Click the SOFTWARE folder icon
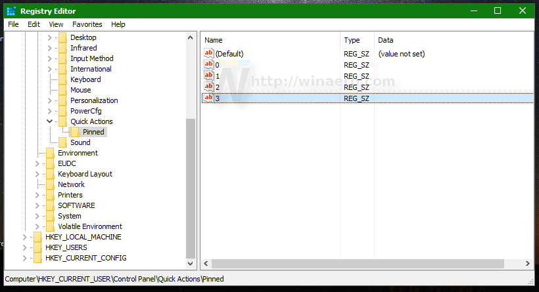 [x=50, y=205]
